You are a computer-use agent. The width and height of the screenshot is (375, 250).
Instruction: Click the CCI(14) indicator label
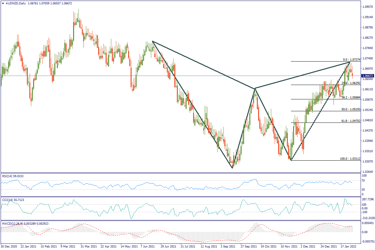[x=8, y=200]
